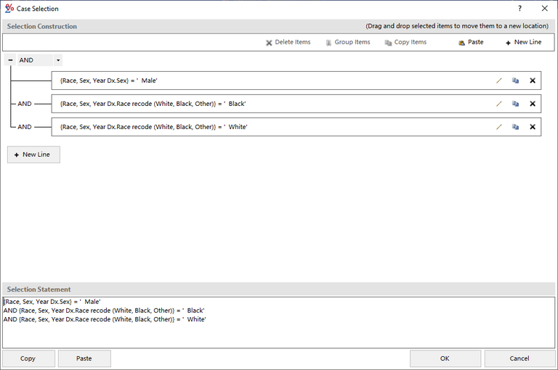Duplicate the Race recode = White condition
The height and width of the screenshot is (370, 558).
coord(515,127)
